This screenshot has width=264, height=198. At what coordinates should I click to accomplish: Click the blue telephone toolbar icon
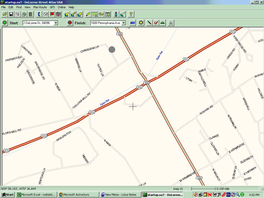point(39,14)
